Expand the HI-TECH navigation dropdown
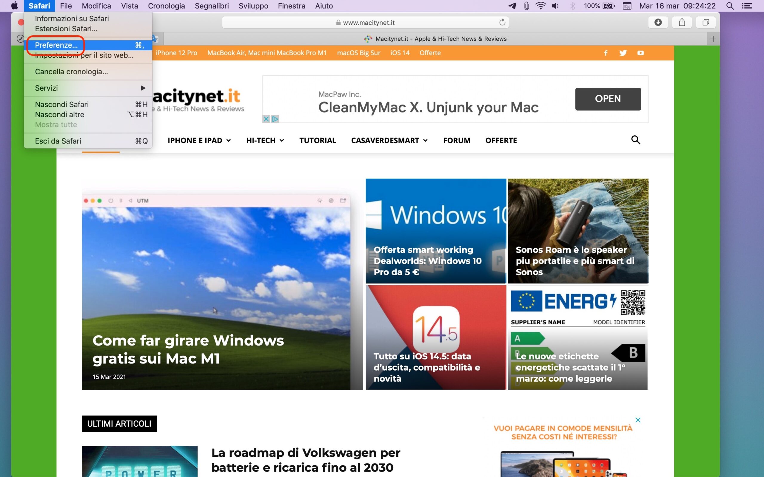Screen dimensions: 764x477 click(265, 140)
